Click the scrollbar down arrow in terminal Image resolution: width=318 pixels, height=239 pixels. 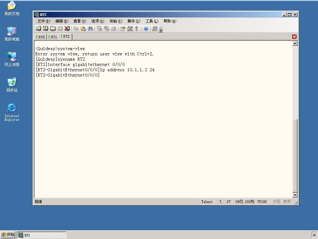point(295,195)
